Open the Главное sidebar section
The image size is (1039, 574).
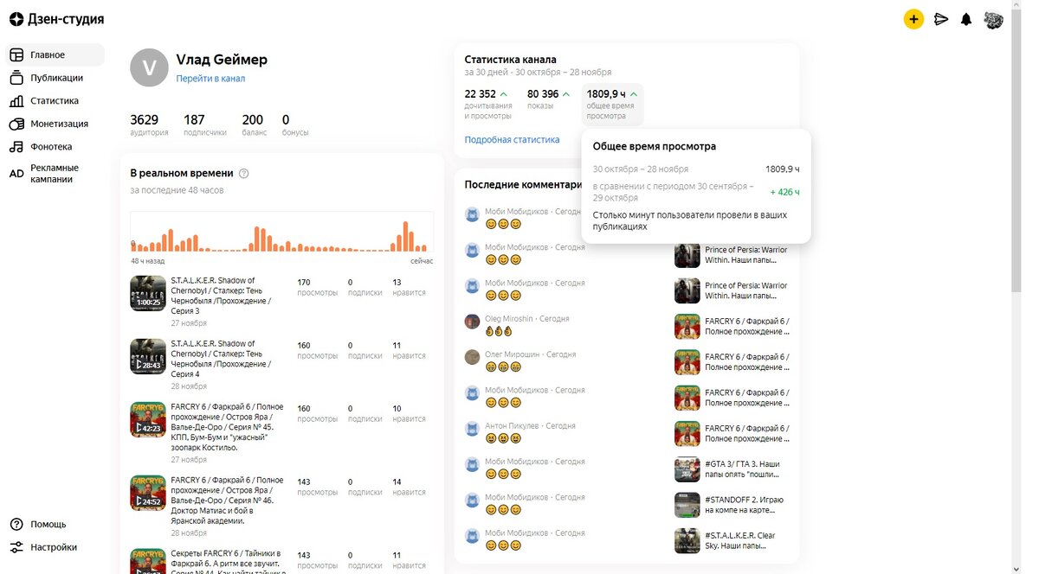pyautogui.click(x=55, y=54)
